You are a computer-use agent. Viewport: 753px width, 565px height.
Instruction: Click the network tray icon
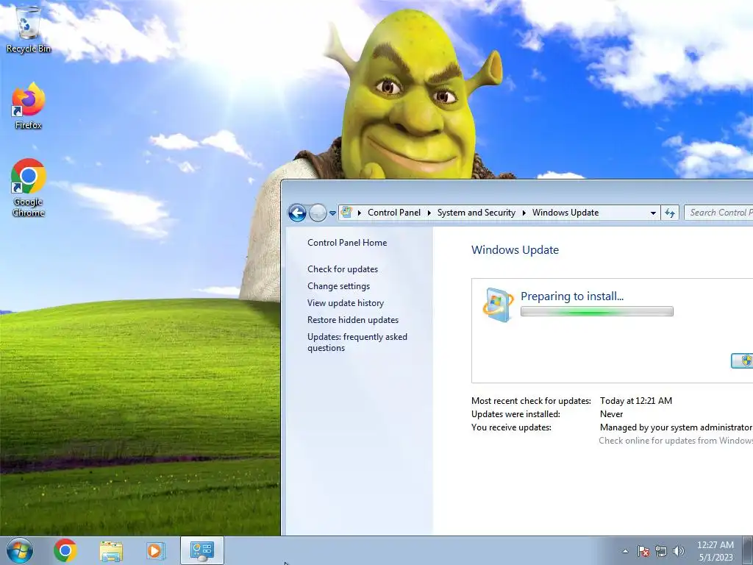coord(661,551)
